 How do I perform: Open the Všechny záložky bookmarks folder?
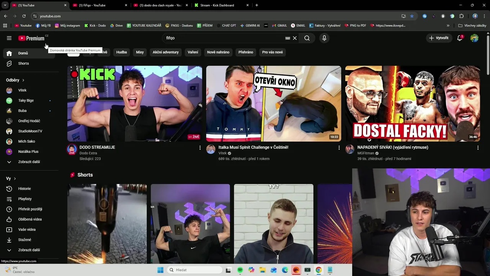(x=472, y=26)
